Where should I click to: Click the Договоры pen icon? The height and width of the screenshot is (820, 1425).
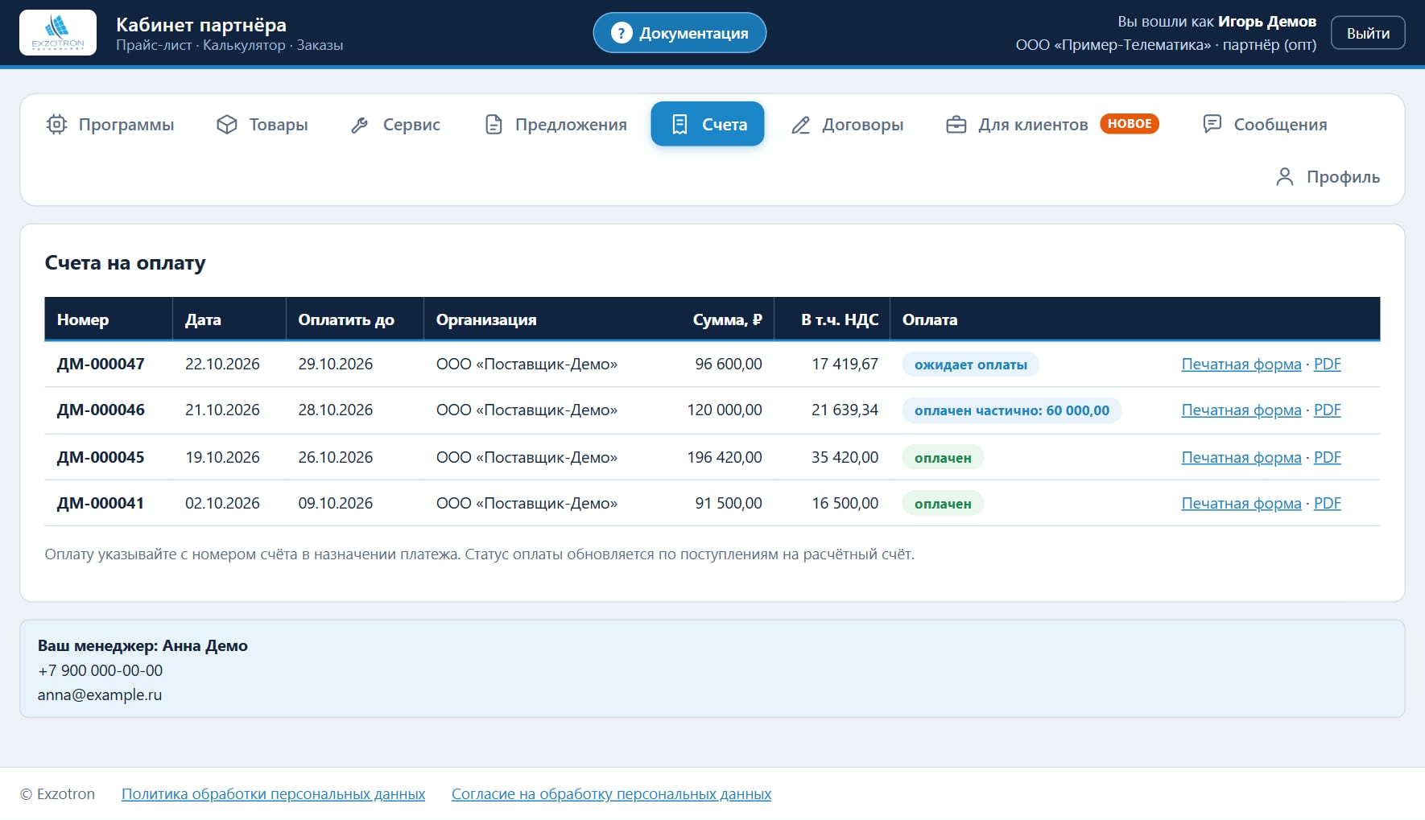pyautogui.click(x=800, y=125)
